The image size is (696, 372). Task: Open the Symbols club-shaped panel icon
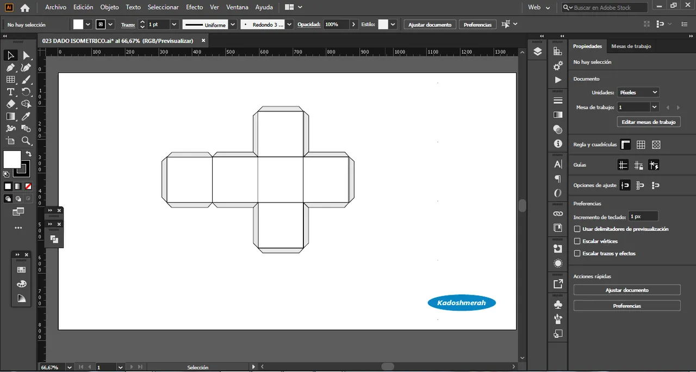click(x=558, y=304)
